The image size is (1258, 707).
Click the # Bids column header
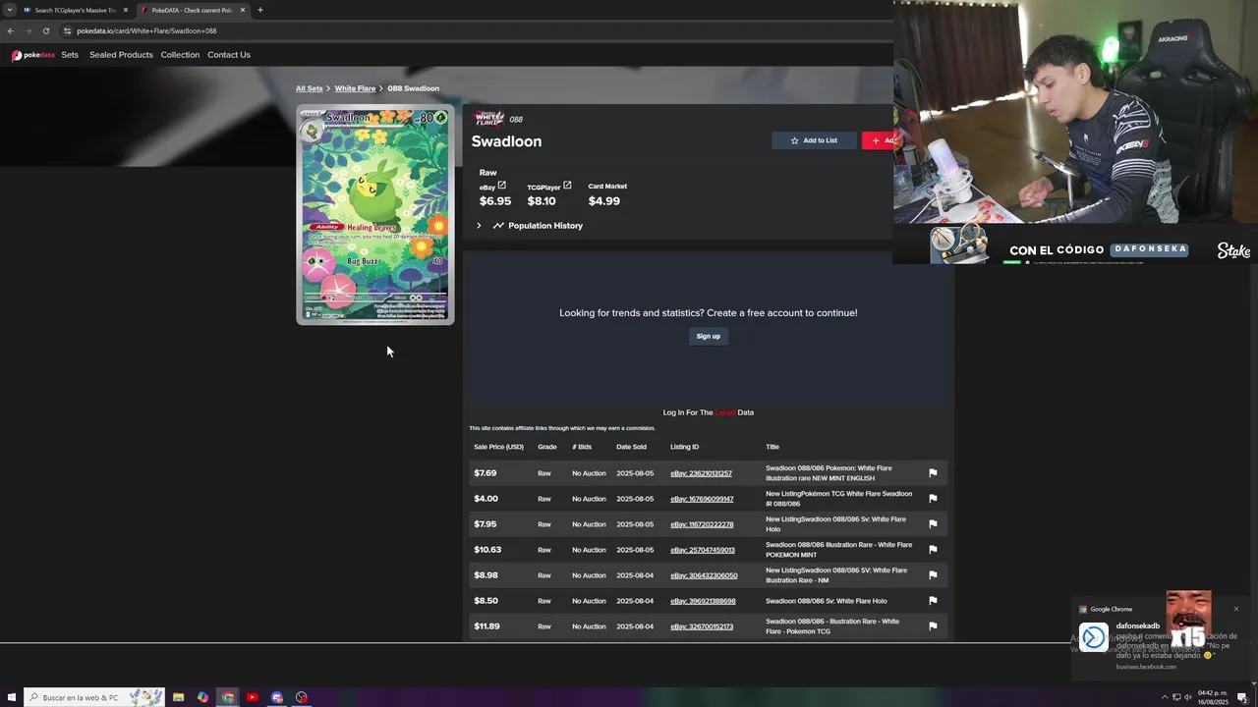(x=582, y=447)
